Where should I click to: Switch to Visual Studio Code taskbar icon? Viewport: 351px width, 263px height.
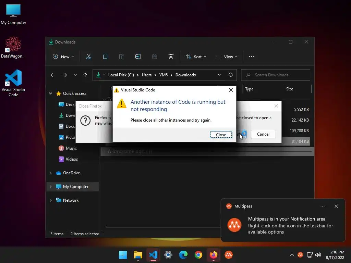click(x=153, y=255)
